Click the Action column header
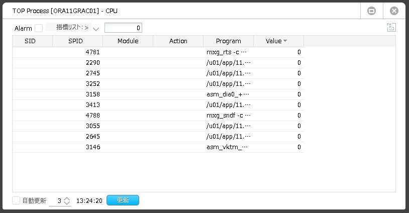This screenshot has width=409, height=213. coord(178,41)
